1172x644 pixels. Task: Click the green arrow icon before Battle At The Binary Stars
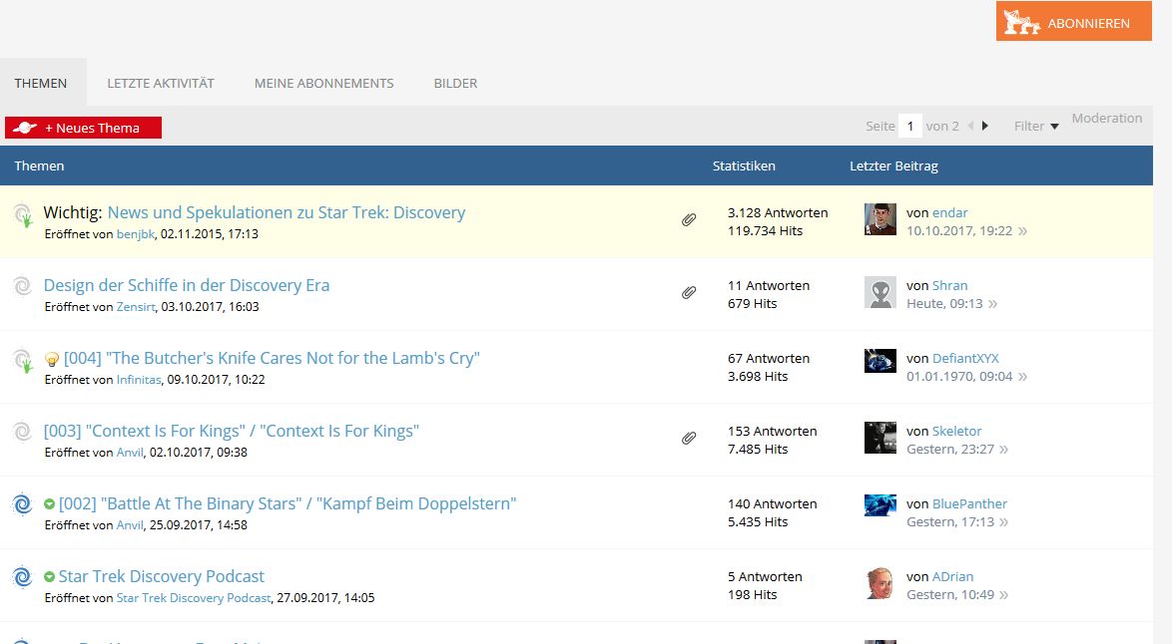click(49, 504)
